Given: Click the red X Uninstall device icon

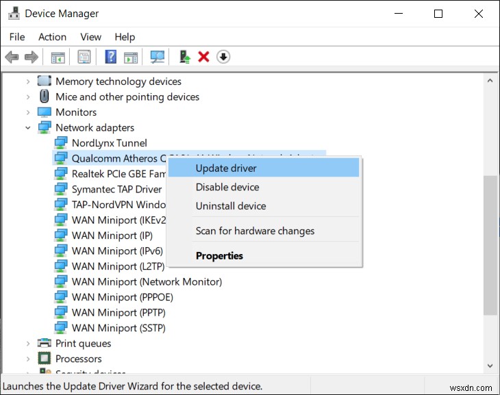Looking at the screenshot, I should point(203,57).
